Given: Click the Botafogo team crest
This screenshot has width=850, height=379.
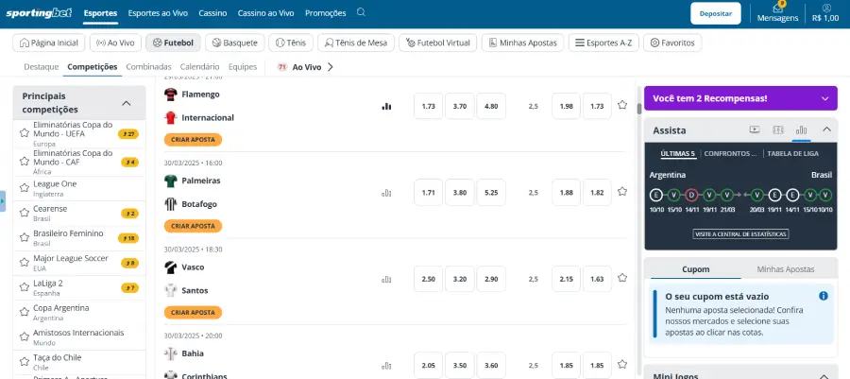Looking at the screenshot, I should [171, 204].
